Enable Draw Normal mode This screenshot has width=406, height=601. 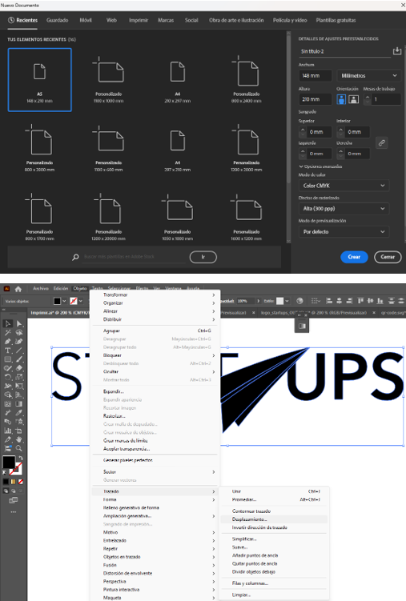click(x=6, y=491)
